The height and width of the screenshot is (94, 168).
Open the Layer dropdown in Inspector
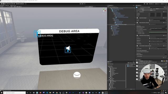(161, 9)
